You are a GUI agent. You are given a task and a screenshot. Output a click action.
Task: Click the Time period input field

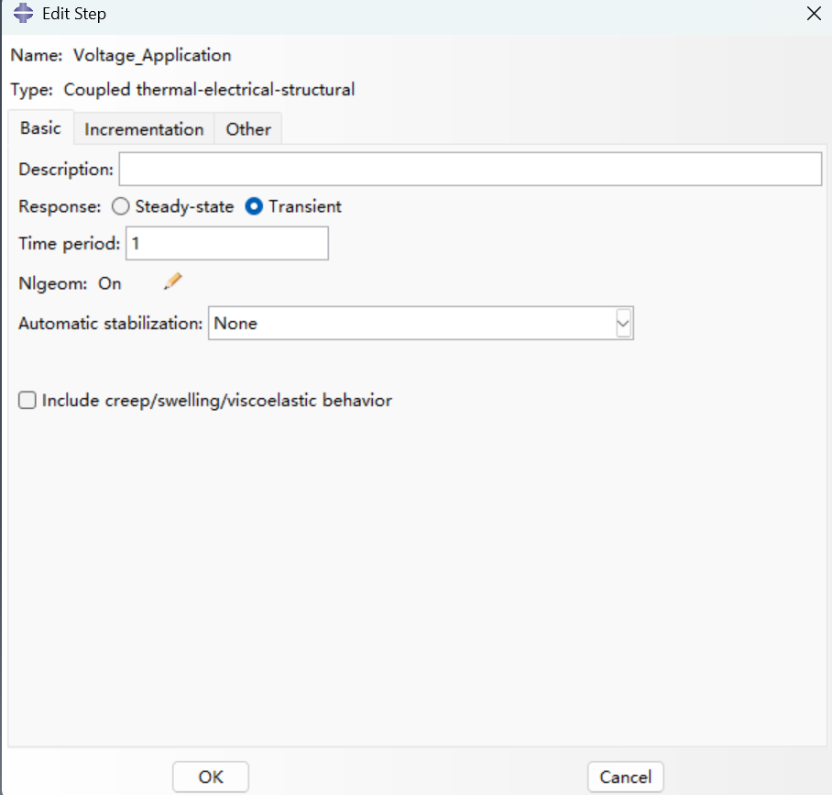pyautogui.click(x=227, y=243)
